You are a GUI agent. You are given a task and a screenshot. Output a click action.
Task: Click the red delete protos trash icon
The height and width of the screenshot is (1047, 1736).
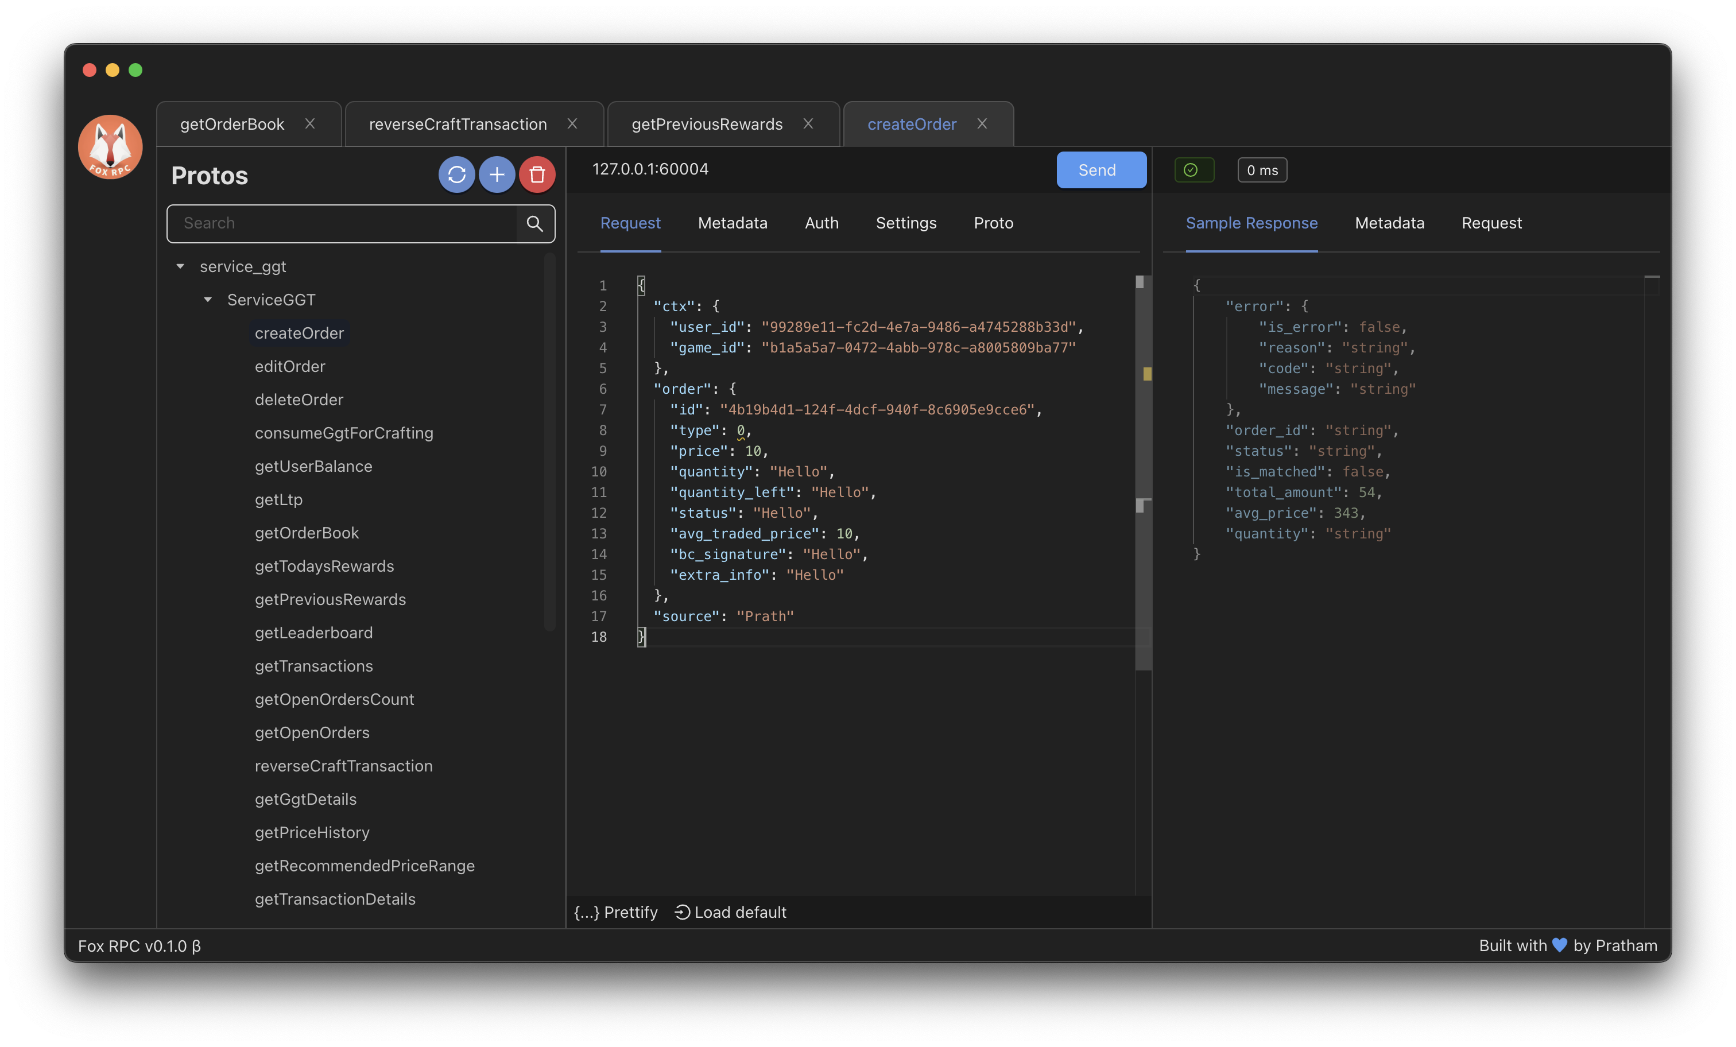coord(537,174)
